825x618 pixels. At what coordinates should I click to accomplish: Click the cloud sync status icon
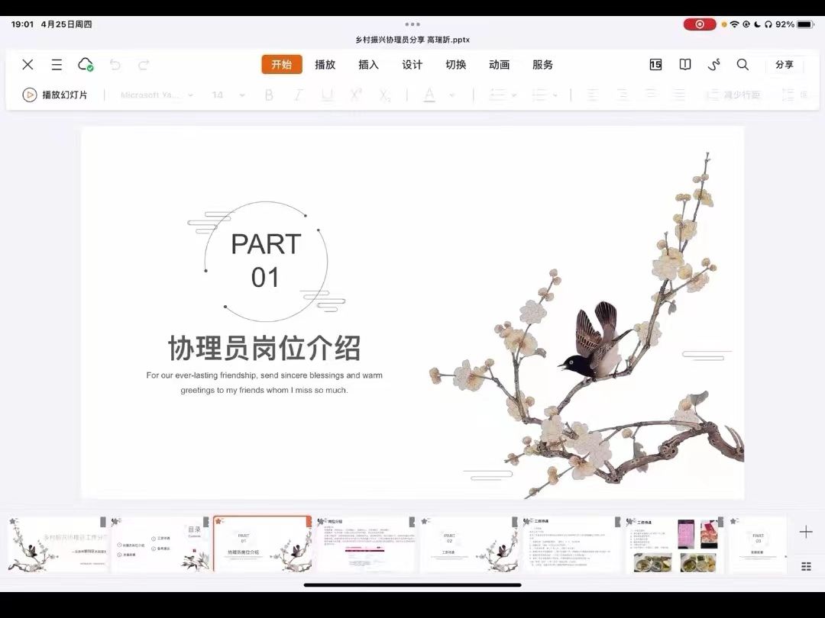86,65
